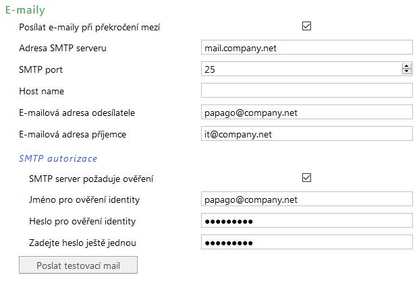This screenshot has height=281, width=419.
Task: Click the 'SMTP autorizace' subsection heading
Action: pyautogui.click(x=58, y=158)
